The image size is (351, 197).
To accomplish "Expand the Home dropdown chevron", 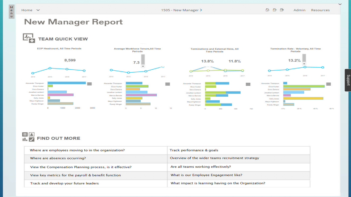I will tap(38, 10).
